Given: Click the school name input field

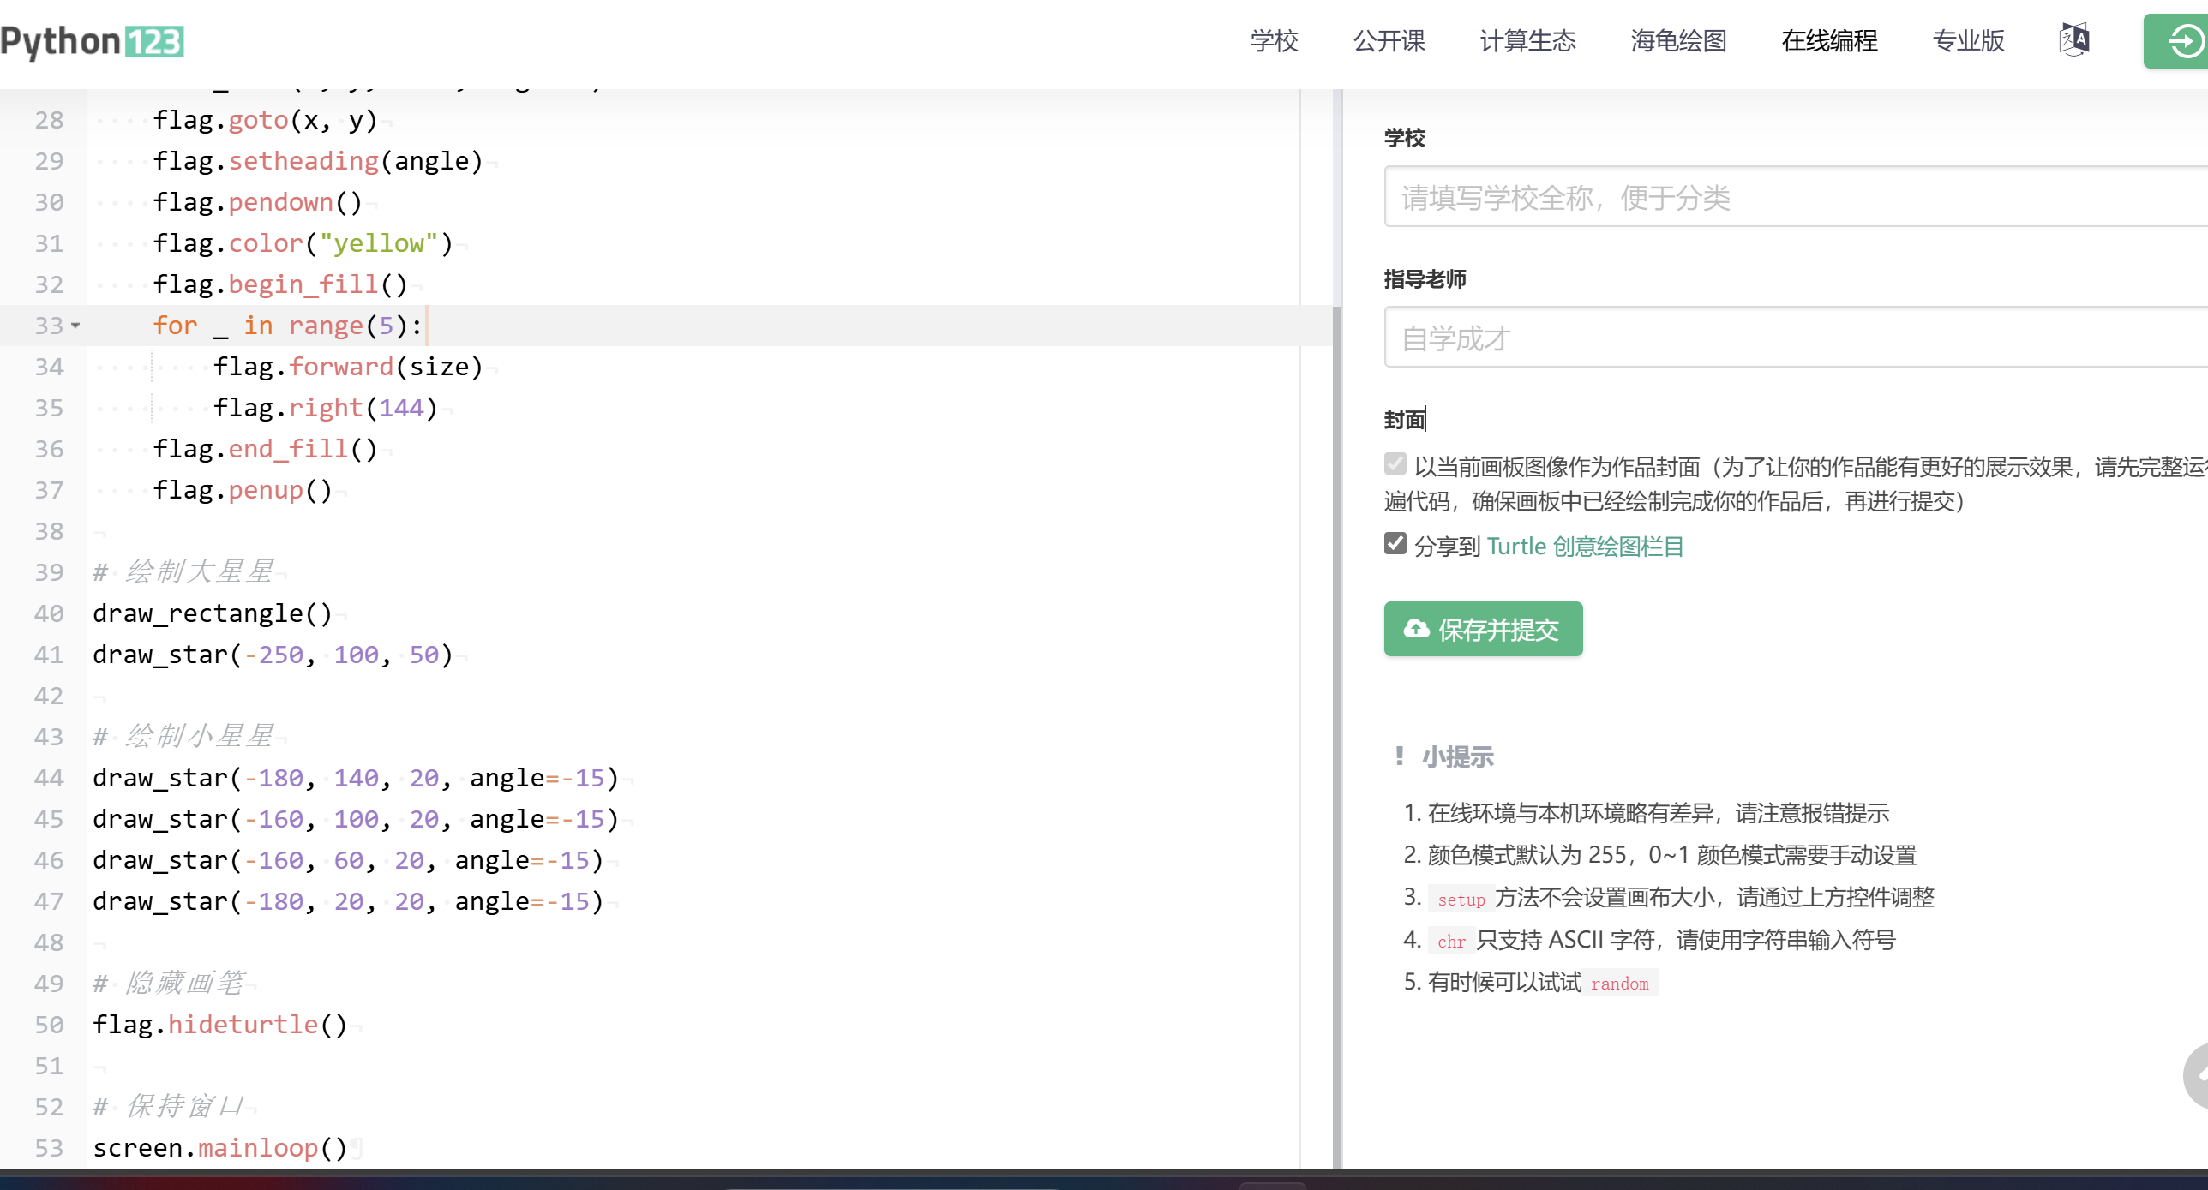Looking at the screenshot, I should 1791,198.
